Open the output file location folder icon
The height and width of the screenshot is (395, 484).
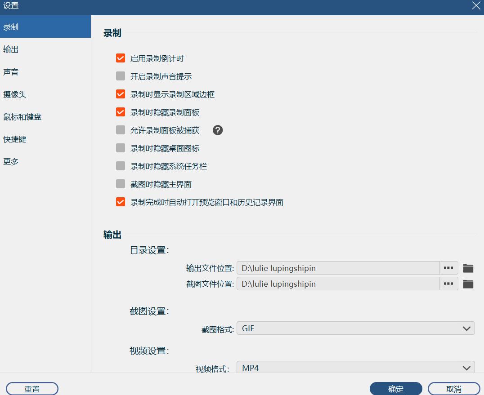point(468,267)
